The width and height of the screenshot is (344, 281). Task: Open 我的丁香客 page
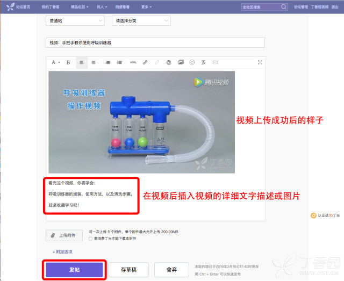[x=51, y=7]
